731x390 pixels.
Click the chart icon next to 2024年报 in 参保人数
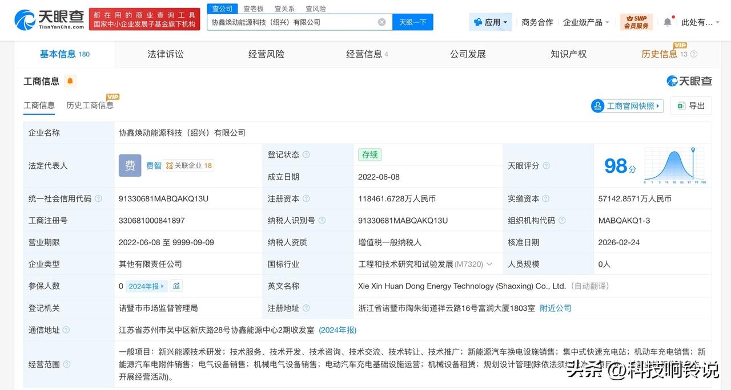click(175, 286)
